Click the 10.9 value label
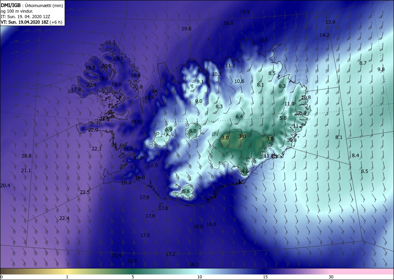The image size is (394, 280). [301, 113]
